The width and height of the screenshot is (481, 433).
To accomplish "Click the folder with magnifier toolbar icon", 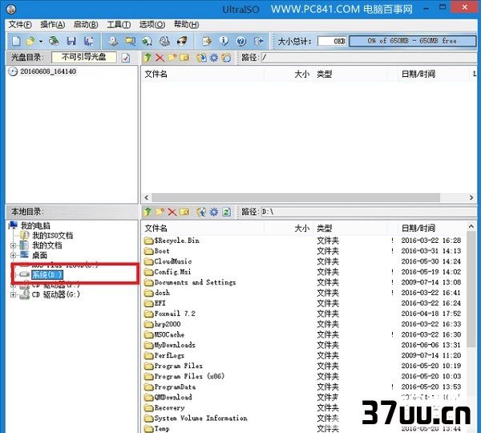I will click(131, 41).
